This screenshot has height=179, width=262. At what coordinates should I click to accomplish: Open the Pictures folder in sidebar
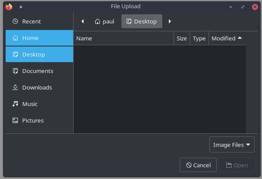coord(39,120)
